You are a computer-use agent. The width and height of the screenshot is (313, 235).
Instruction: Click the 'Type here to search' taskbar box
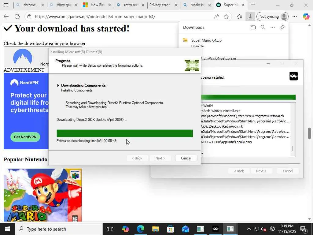pos(58,229)
